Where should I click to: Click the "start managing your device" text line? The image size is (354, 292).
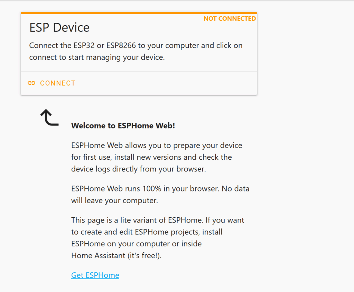pos(97,57)
